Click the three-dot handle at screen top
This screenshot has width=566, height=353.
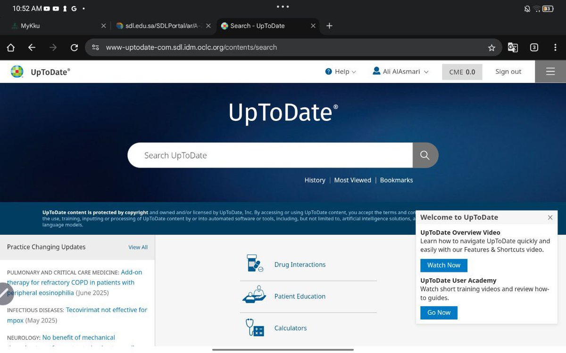point(283,7)
